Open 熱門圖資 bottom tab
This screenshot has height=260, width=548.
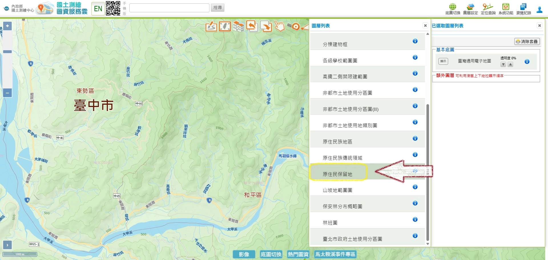(x=298, y=254)
